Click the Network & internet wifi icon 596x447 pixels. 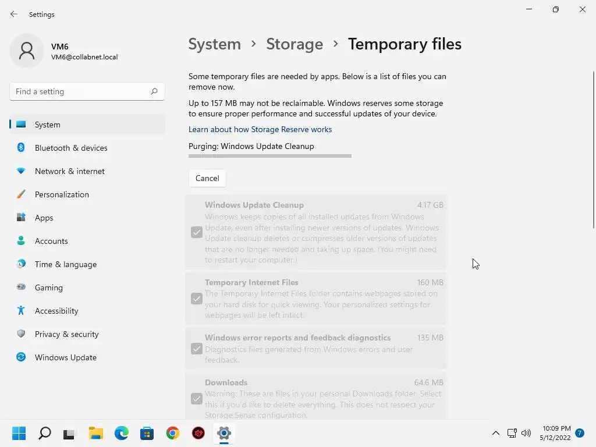(21, 171)
